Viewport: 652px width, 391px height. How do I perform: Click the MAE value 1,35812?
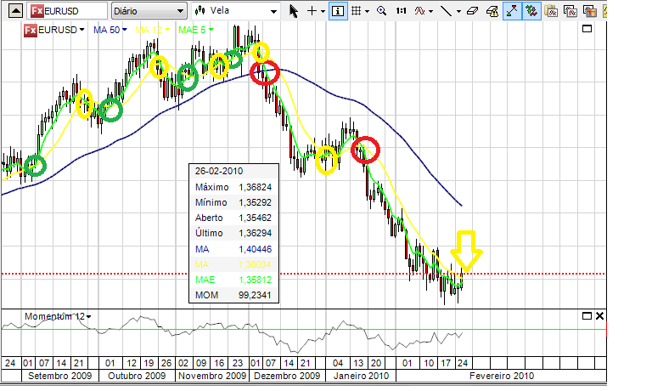click(256, 280)
